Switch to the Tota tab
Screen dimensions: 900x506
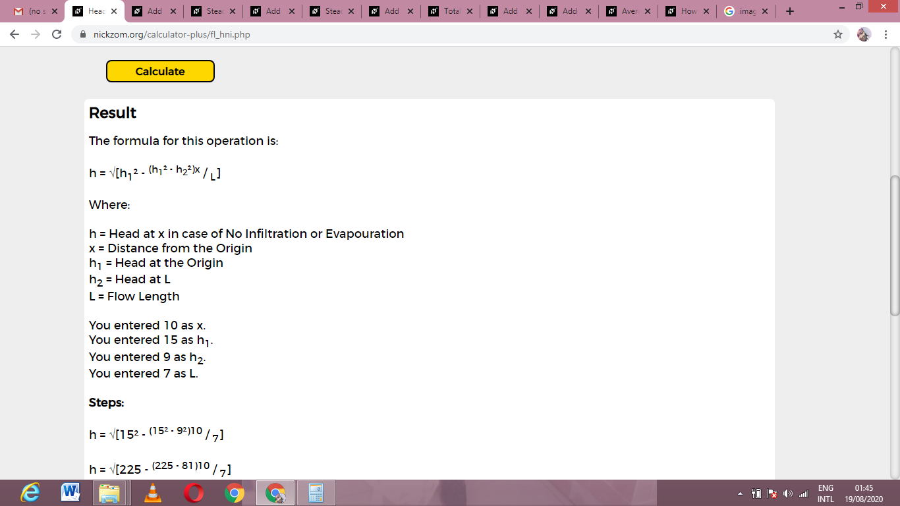452,11
